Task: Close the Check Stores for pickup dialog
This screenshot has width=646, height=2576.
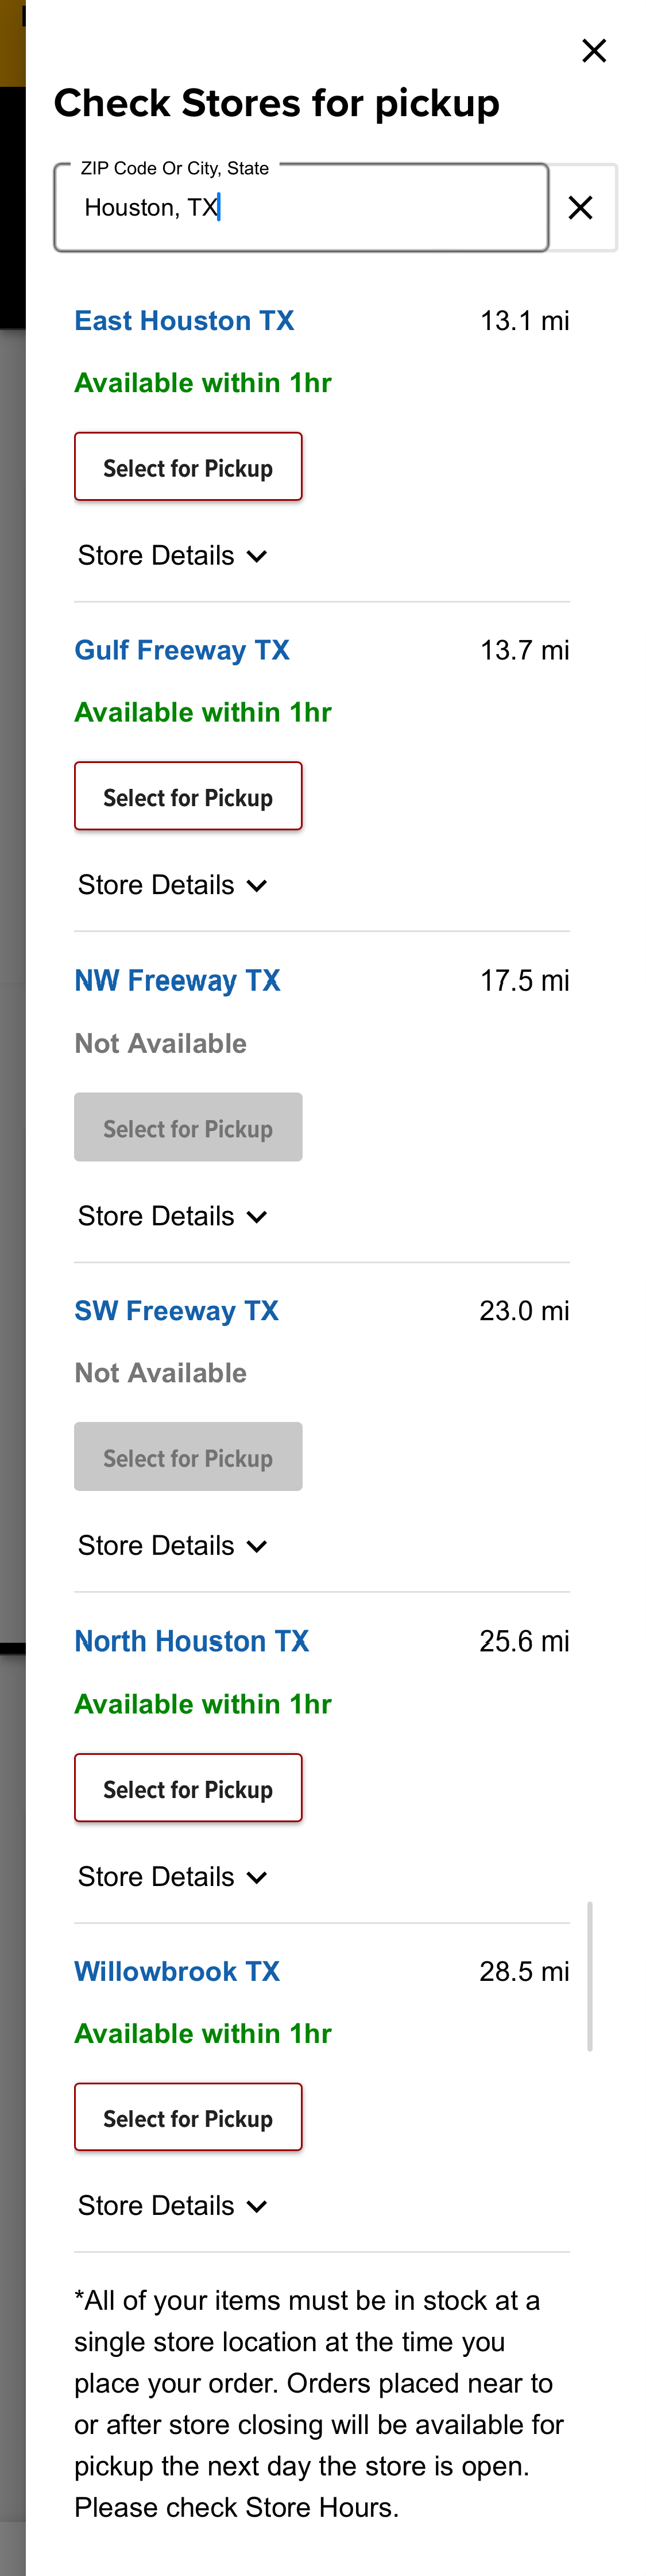Action: (594, 50)
